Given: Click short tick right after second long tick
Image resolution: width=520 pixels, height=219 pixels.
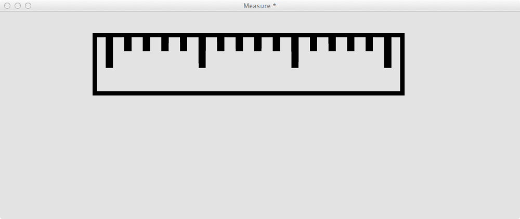Looking at the screenshot, I should tap(220, 44).
